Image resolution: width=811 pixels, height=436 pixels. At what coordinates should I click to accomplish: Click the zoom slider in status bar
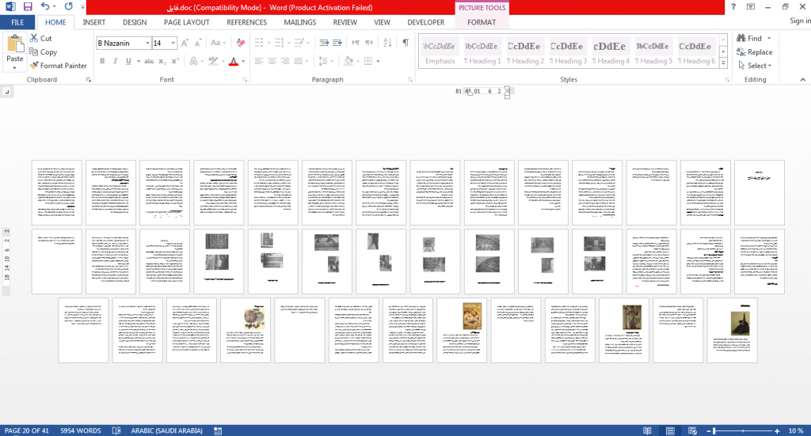pos(743,430)
